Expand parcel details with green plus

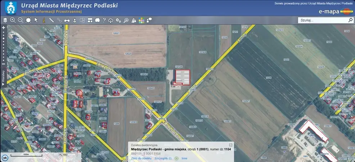coord(176,158)
